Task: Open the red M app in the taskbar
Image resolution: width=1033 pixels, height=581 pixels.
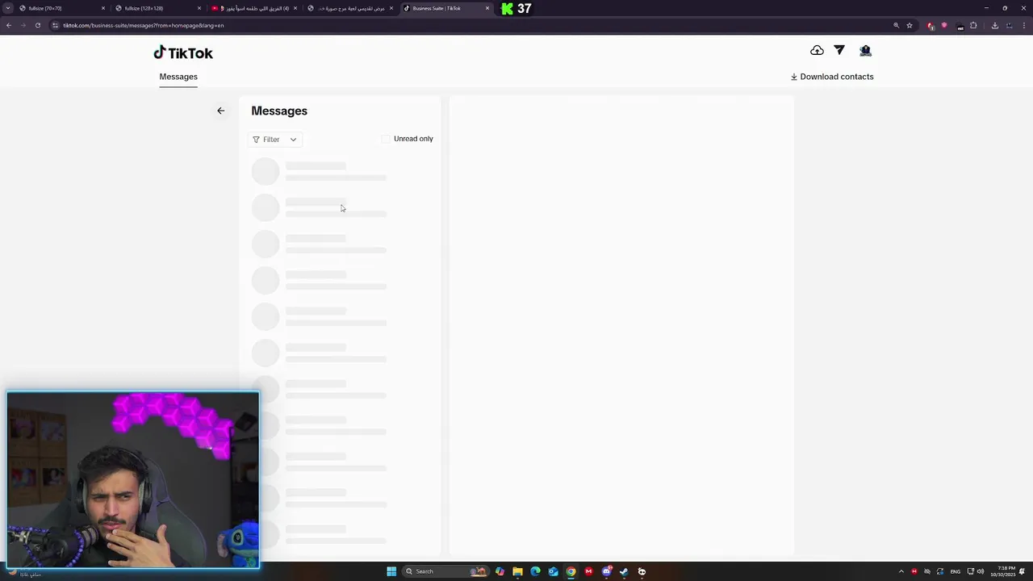Action: tap(588, 571)
